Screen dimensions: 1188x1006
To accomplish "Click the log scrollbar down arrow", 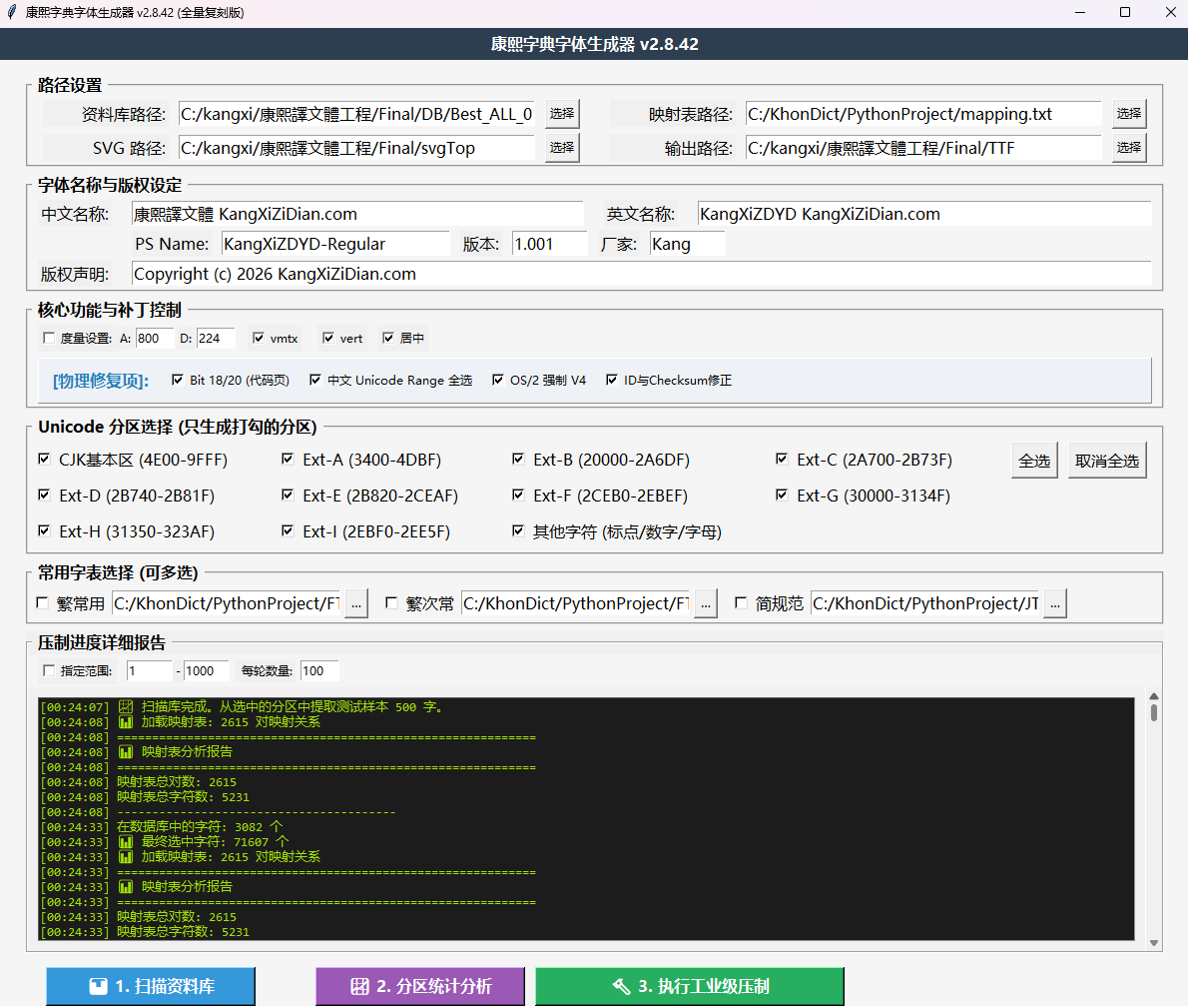I will [1154, 943].
